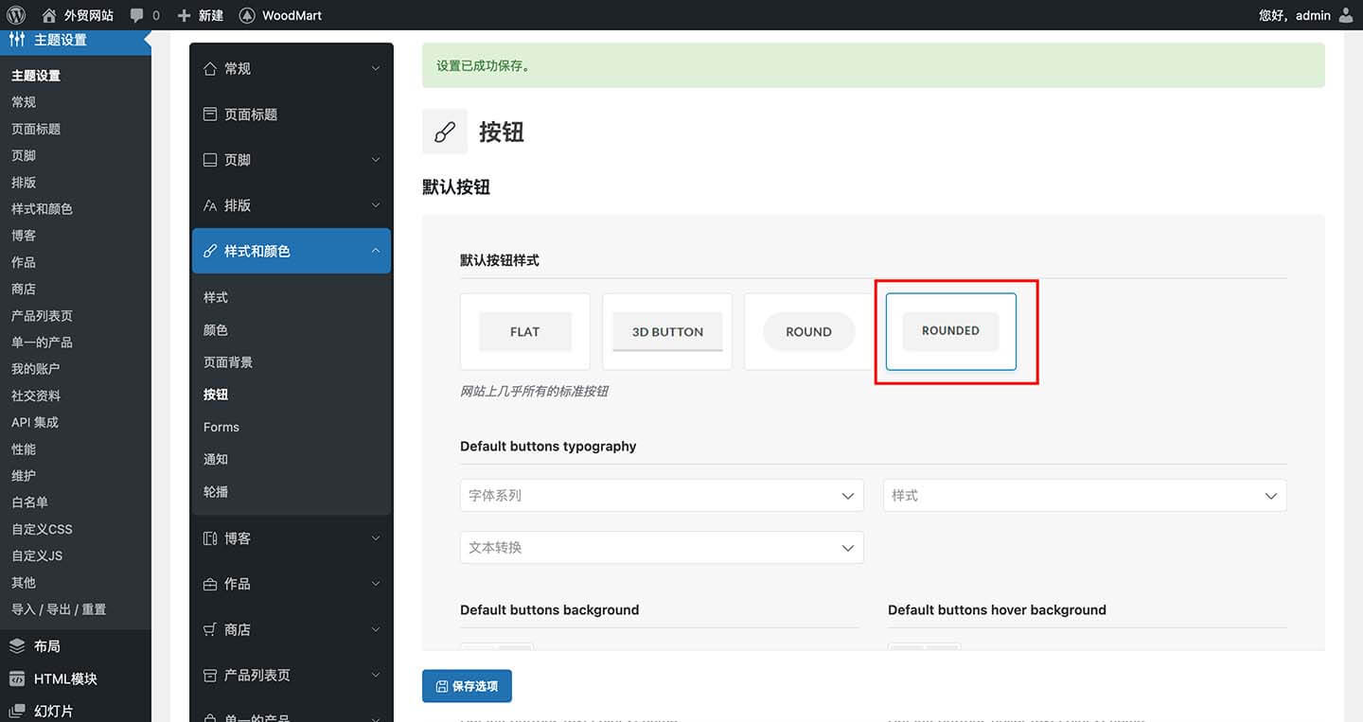Click the HTML模块 icon
Screen dimensions: 1363x722
coord(17,678)
